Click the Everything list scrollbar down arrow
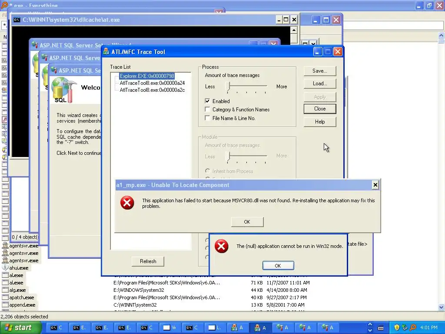The image size is (445, 334). coord(441,307)
